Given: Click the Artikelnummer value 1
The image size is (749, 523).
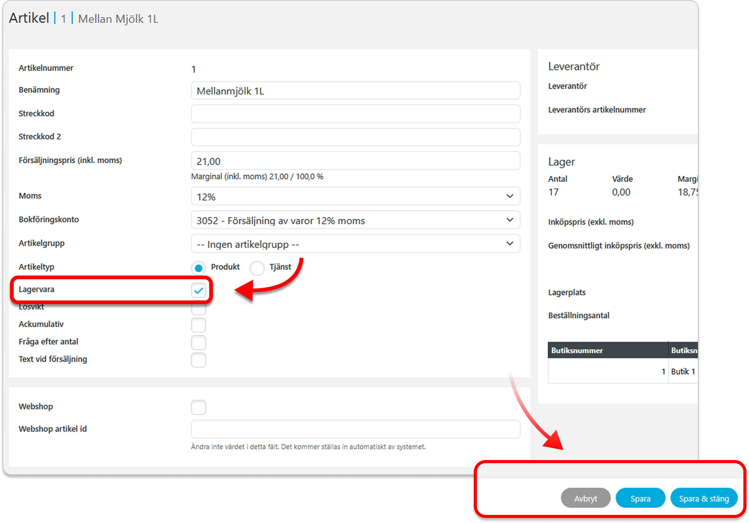Looking at the screenshot, I should pyautogui.click(x=193, y=69).
